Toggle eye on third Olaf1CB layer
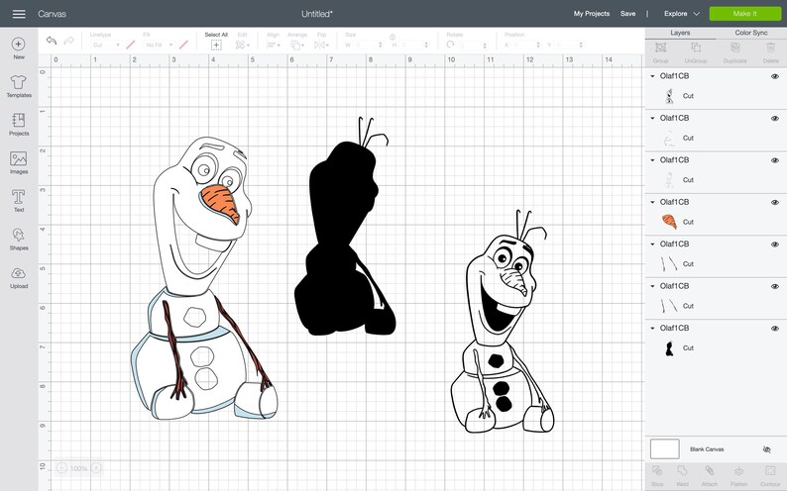 [775, 160]
